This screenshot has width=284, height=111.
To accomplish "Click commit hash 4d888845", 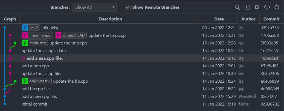I will pos(270,89).
